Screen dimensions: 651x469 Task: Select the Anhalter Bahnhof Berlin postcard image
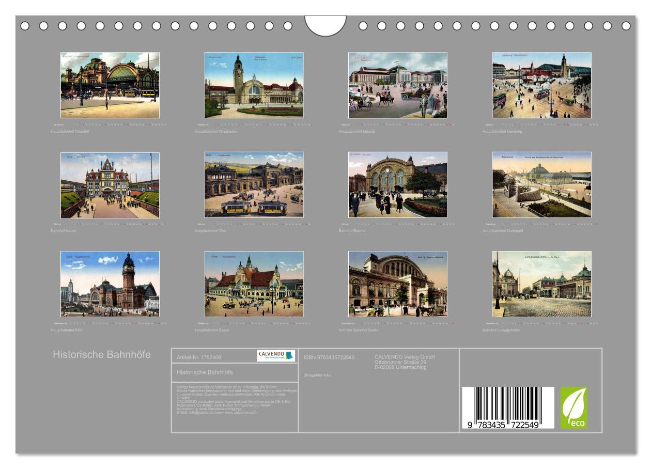398,284
